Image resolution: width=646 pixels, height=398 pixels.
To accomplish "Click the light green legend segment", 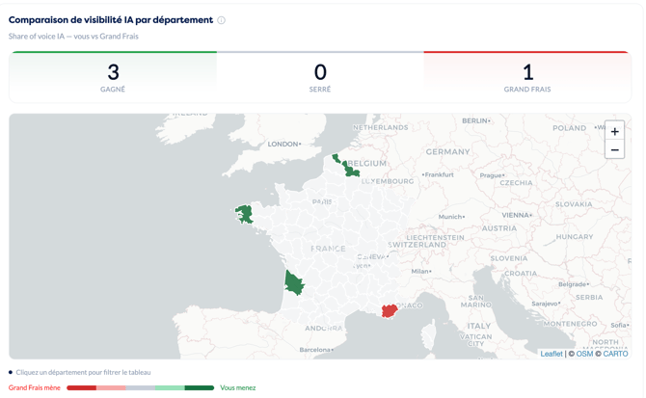I will [x=170, y=387].
